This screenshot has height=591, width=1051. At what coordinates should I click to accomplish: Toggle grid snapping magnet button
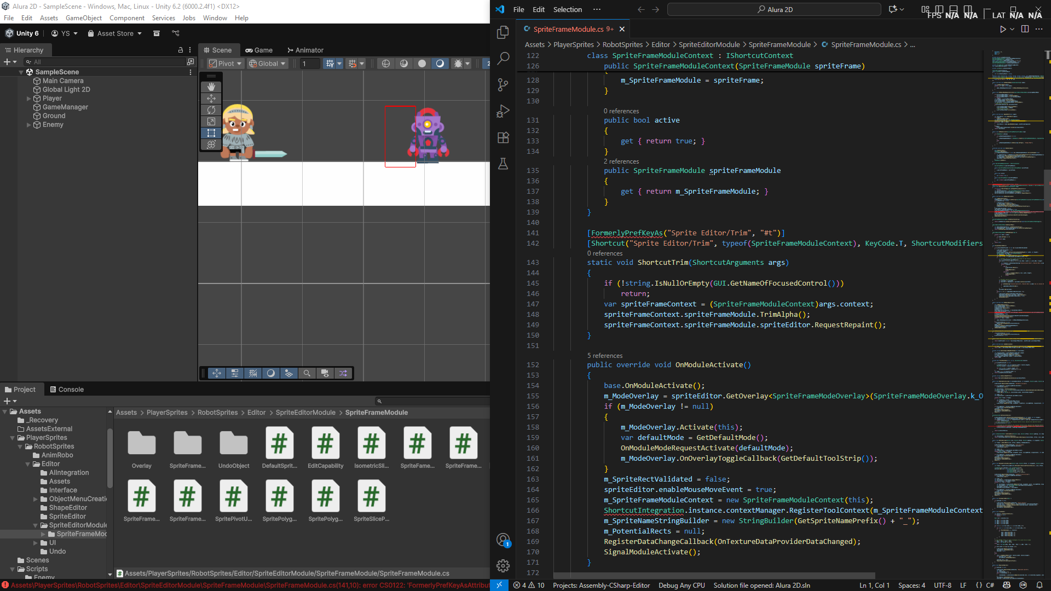tap(353, 63)
